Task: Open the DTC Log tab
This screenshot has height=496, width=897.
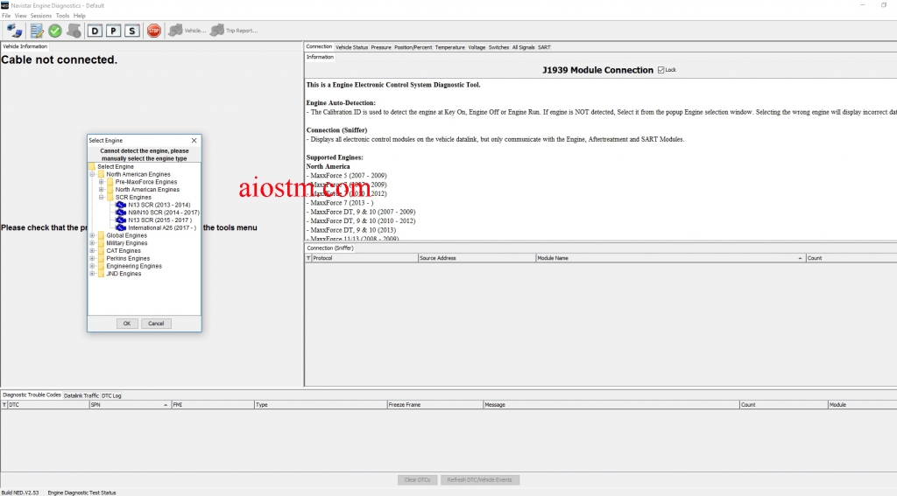Action: (111, 395)
